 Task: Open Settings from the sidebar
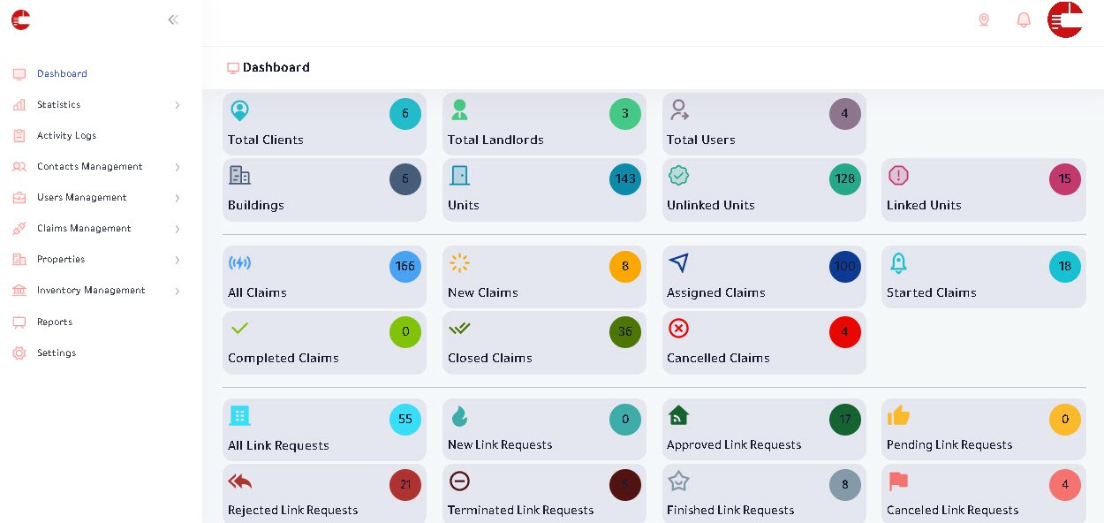point(57,353)
